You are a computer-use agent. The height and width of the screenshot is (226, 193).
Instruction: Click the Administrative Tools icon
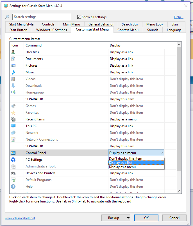(x=13, y=166)
